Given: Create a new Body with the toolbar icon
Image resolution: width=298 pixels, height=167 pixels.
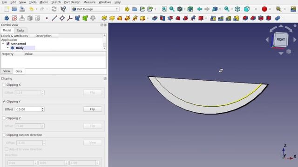Looking at the screenshot, I should (x=7, y=18).
